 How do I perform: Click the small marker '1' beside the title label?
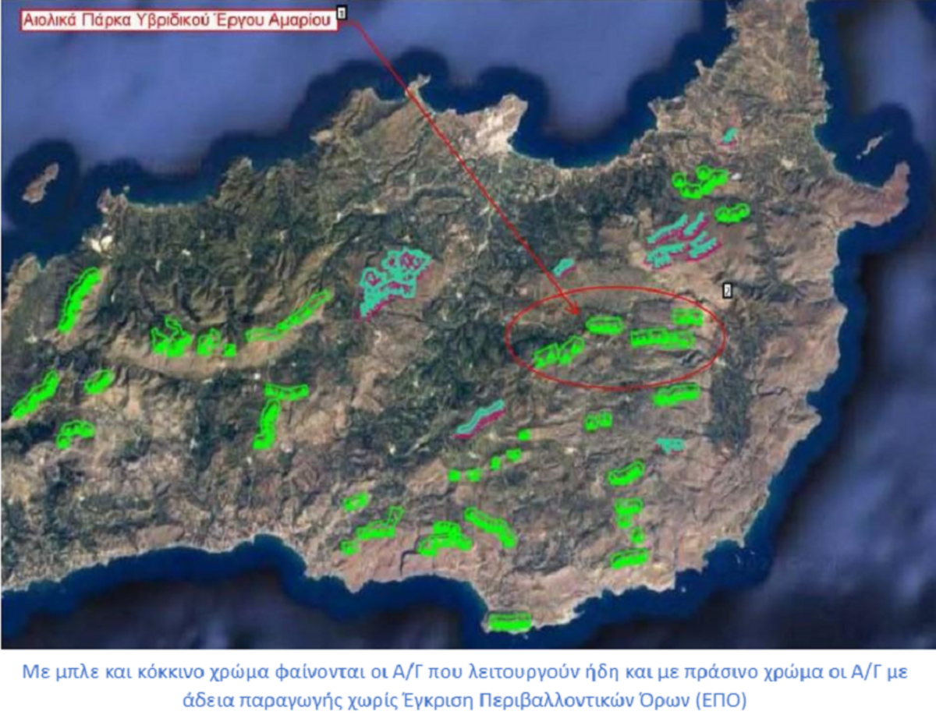click(x=341, y=11)
